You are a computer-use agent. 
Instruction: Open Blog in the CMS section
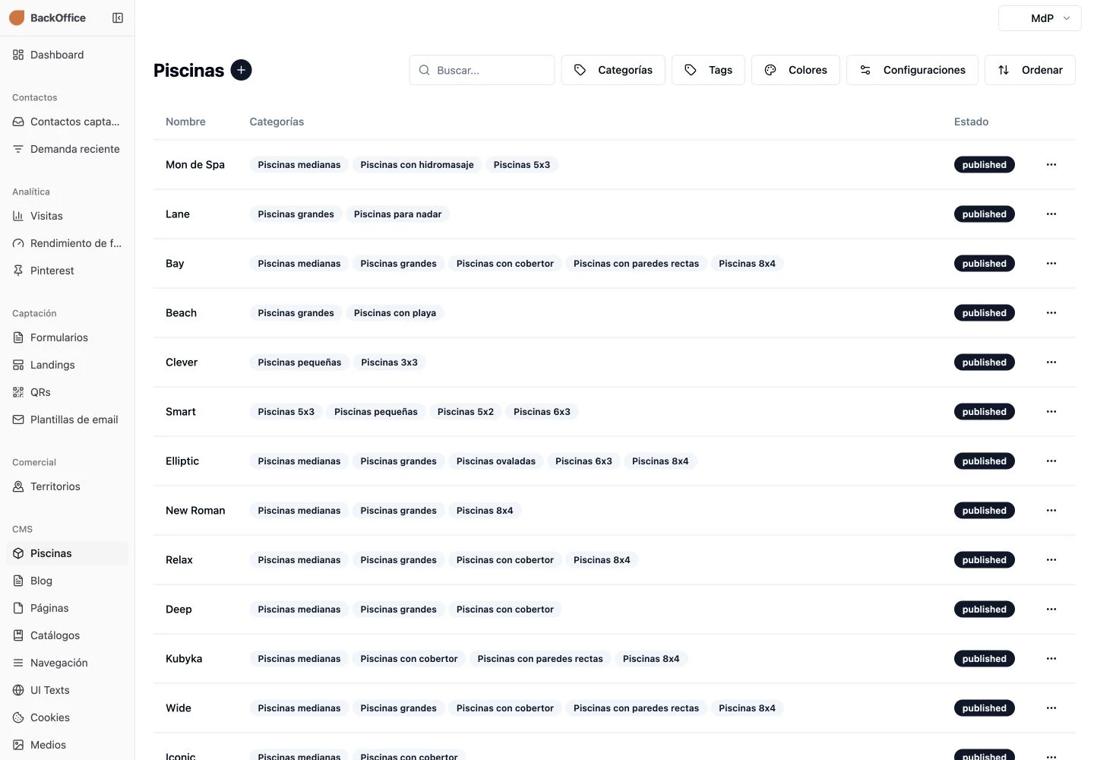click(67, 581)
